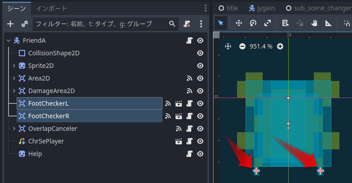Activate the Scale mode tool

[x=268, y=23]
